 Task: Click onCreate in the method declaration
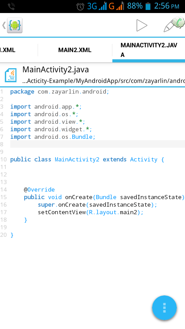79,197
